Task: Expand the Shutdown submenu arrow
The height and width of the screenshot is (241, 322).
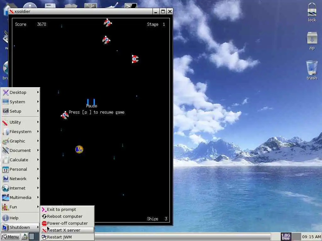Action: click(x=38, y=227)
